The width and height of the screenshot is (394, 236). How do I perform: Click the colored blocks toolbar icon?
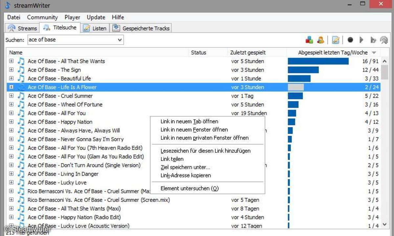[x=309, y=40]
